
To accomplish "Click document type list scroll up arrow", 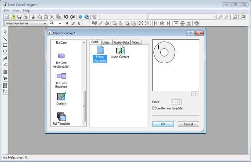I will (84, 42).
